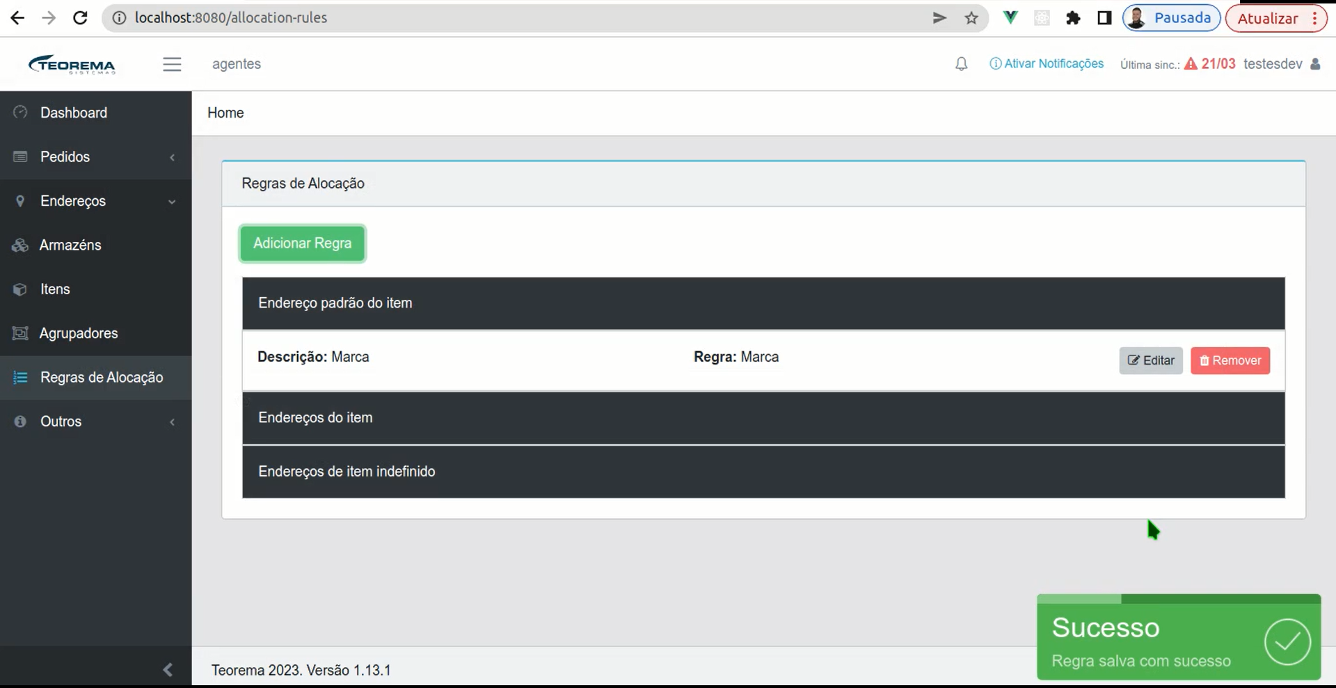Open the browser extensions puzzle icon
The width and height of the screenshot is (1336, 688).
(1073, 18)
